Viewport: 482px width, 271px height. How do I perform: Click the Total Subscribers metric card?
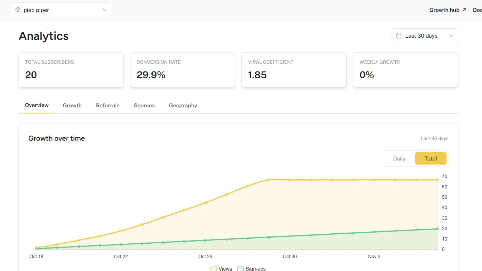pyautogui.click(x=71, y=70)
